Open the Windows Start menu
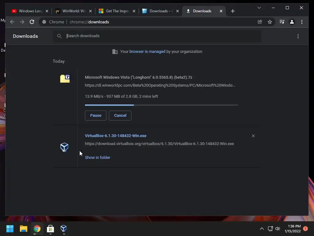314x236 pixels. (x=10, y=229)
